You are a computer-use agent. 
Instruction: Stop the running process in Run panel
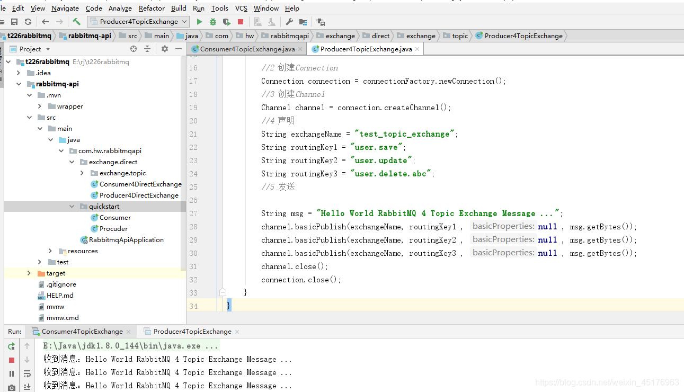point(12,360)
